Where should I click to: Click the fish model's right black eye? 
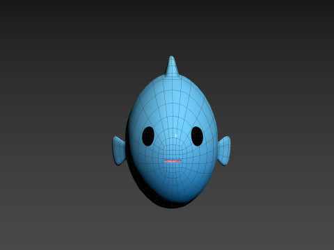click(x=197, y=136)
